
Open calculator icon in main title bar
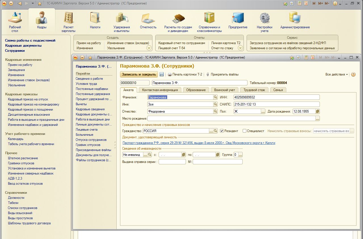299,3
